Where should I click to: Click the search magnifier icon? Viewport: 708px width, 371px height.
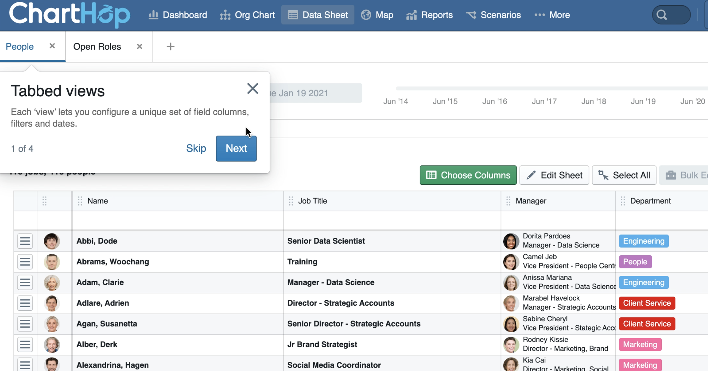pos(662,15)
